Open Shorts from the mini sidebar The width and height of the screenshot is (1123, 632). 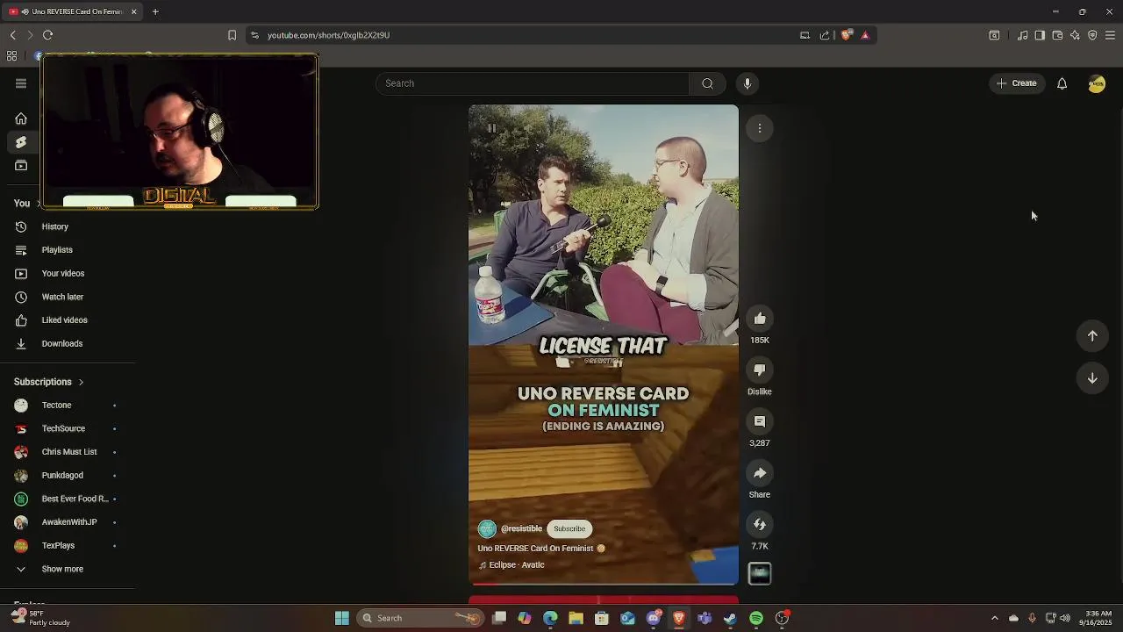click(x=21, y=142)
